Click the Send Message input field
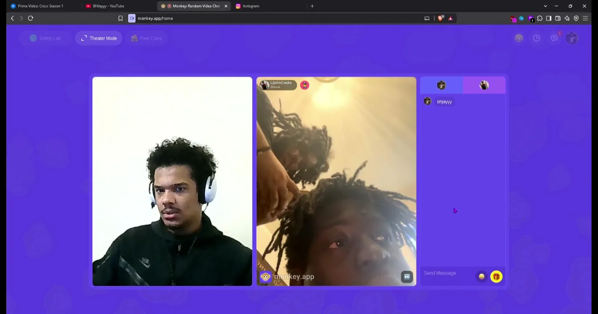This screenshot has height=314, width=598. 448,273
